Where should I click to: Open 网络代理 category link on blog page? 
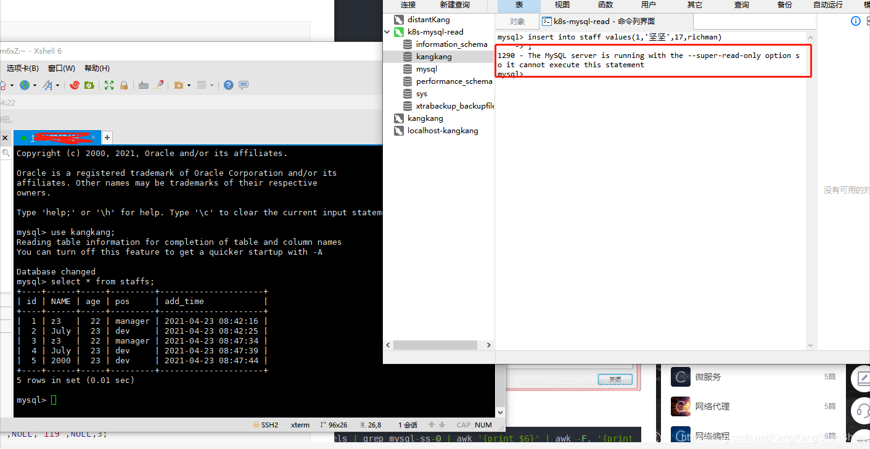(x=712, y=406)
